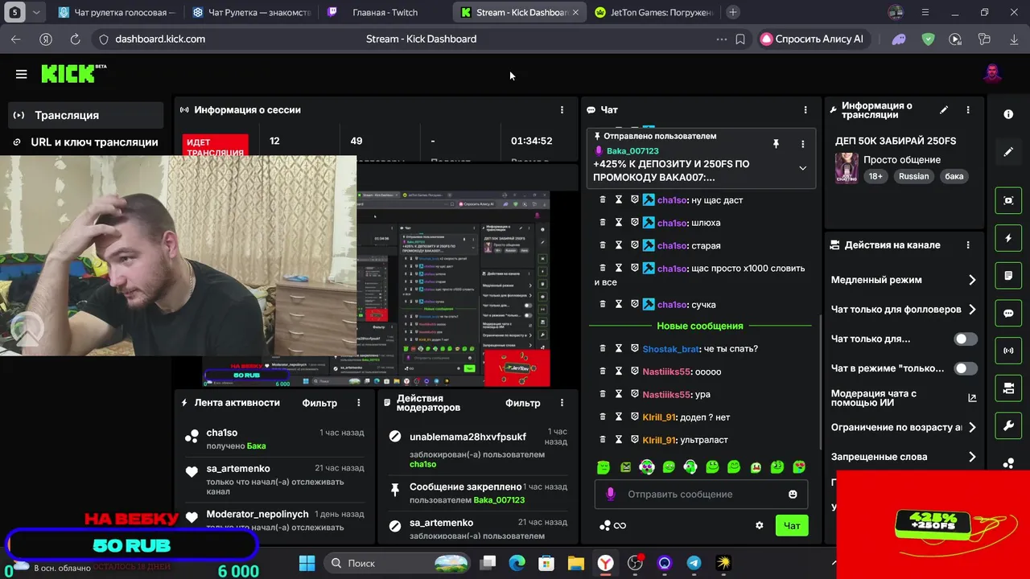Expand the pinned message chevron

[802, 168]
